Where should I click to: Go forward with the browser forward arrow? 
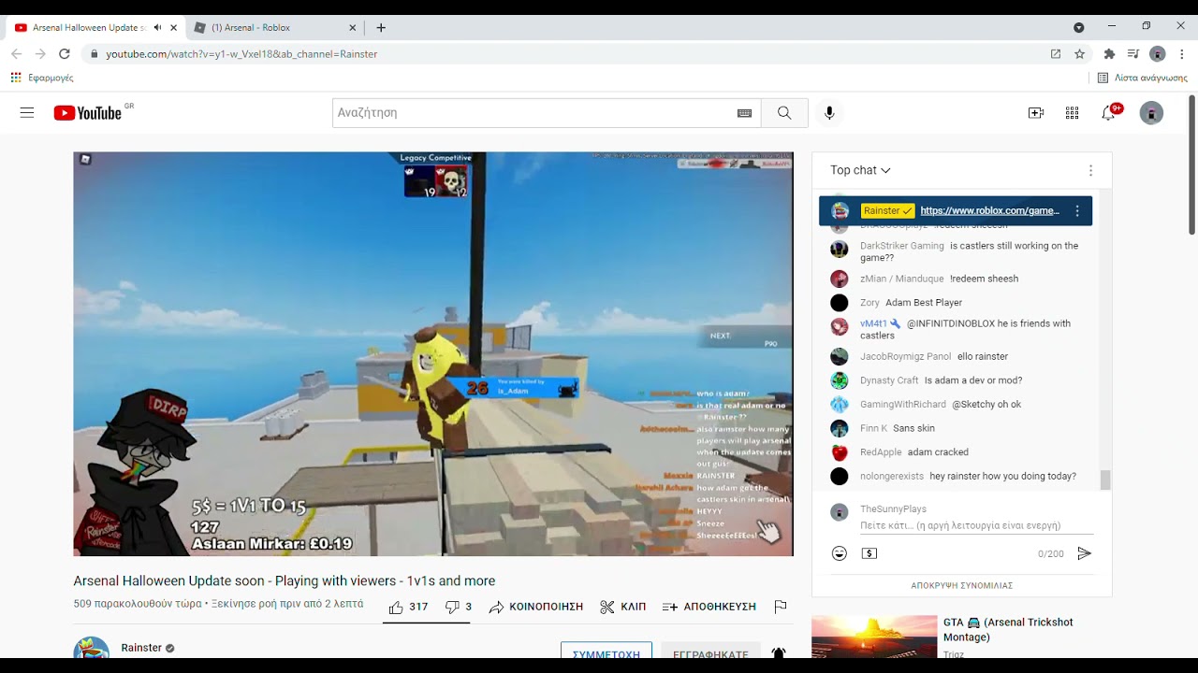(x=40, y=54)
